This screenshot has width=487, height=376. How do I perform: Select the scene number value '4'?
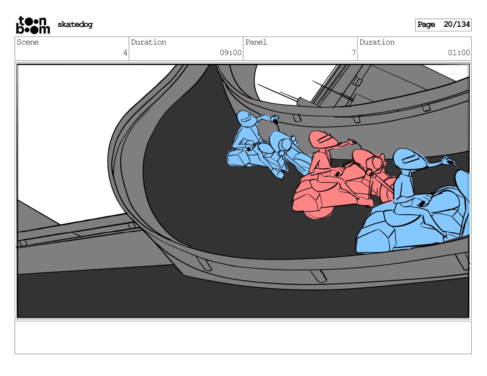125,53
